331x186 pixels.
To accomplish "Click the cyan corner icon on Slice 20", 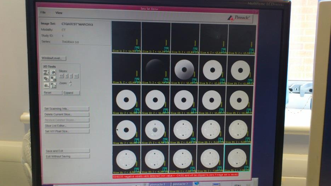I will point(247,140).
